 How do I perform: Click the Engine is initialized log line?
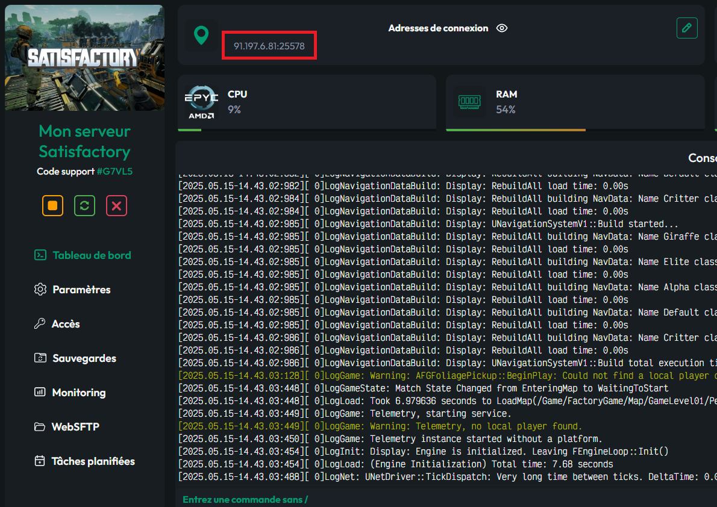pyautogui.click(x=424, y=452)
